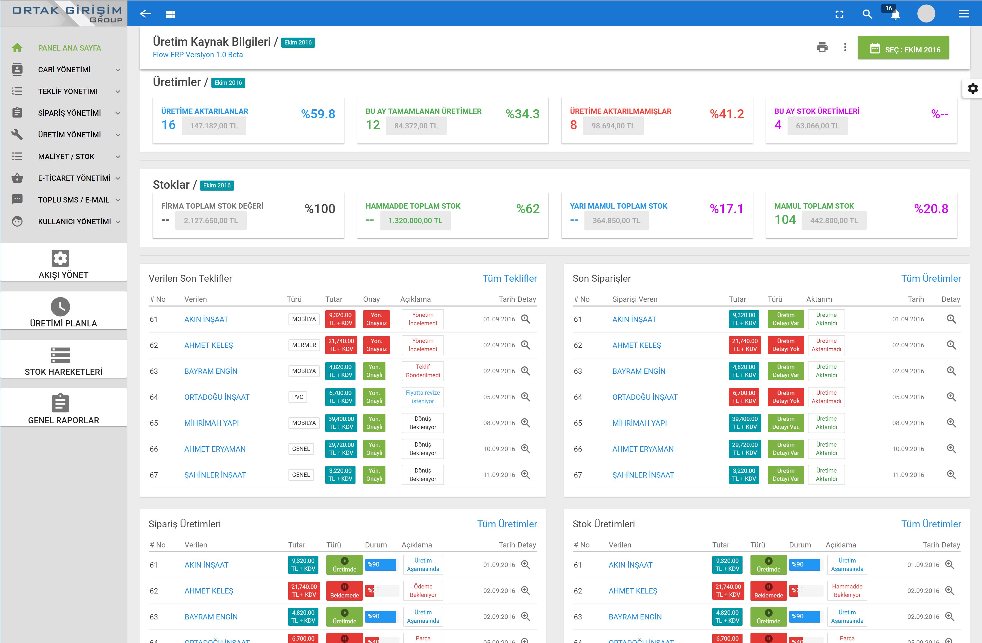
Task: Open Tüm Teklifler link
Action: [x=510, y=278]
